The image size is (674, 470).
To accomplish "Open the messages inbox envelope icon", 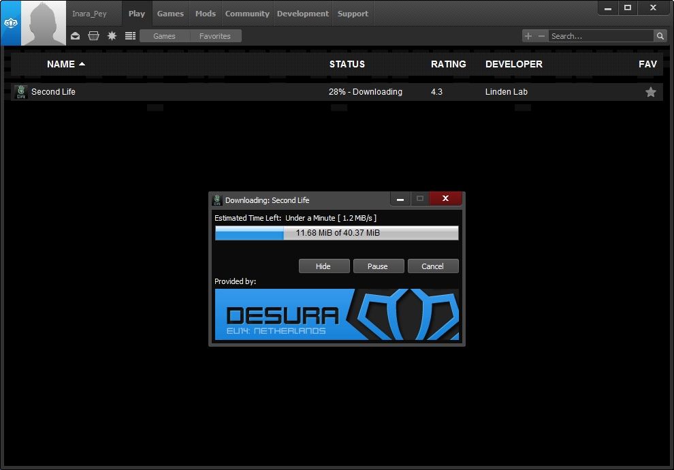I will pos(76,36).
